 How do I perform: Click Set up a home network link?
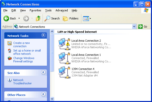pyautogui.click(x=27, y=52)
